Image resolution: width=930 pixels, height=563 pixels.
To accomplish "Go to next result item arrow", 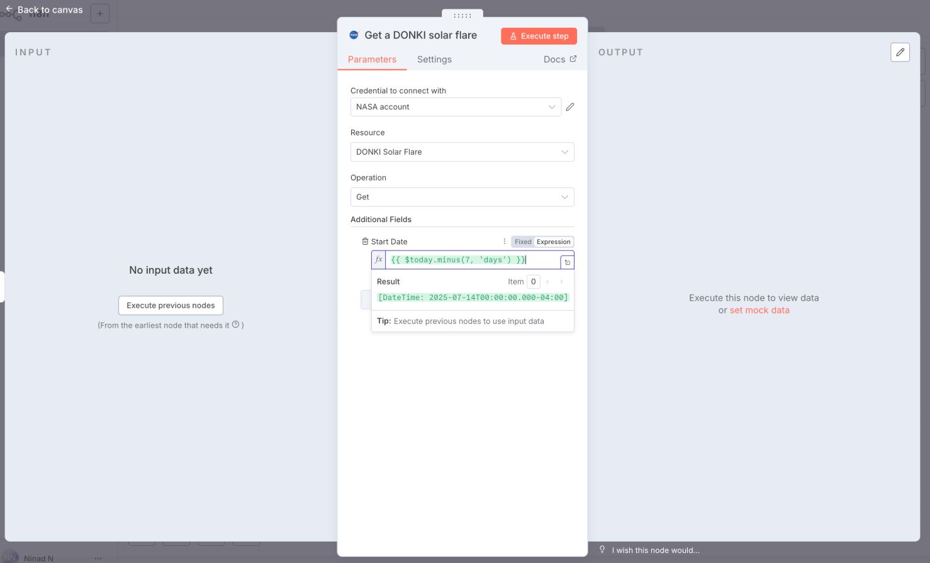I will click(x=562, y=282).
